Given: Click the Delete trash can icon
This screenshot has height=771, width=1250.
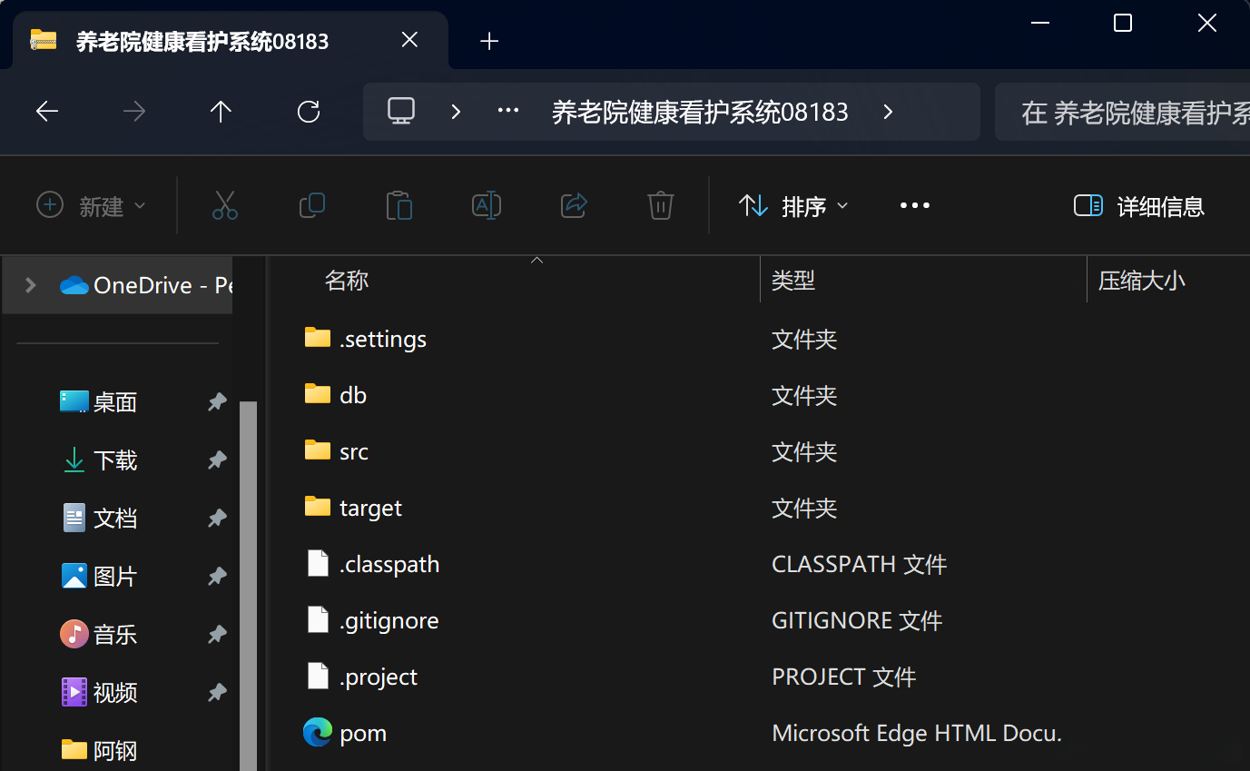Looking at the screenshot, I should [x=660, y=205].
